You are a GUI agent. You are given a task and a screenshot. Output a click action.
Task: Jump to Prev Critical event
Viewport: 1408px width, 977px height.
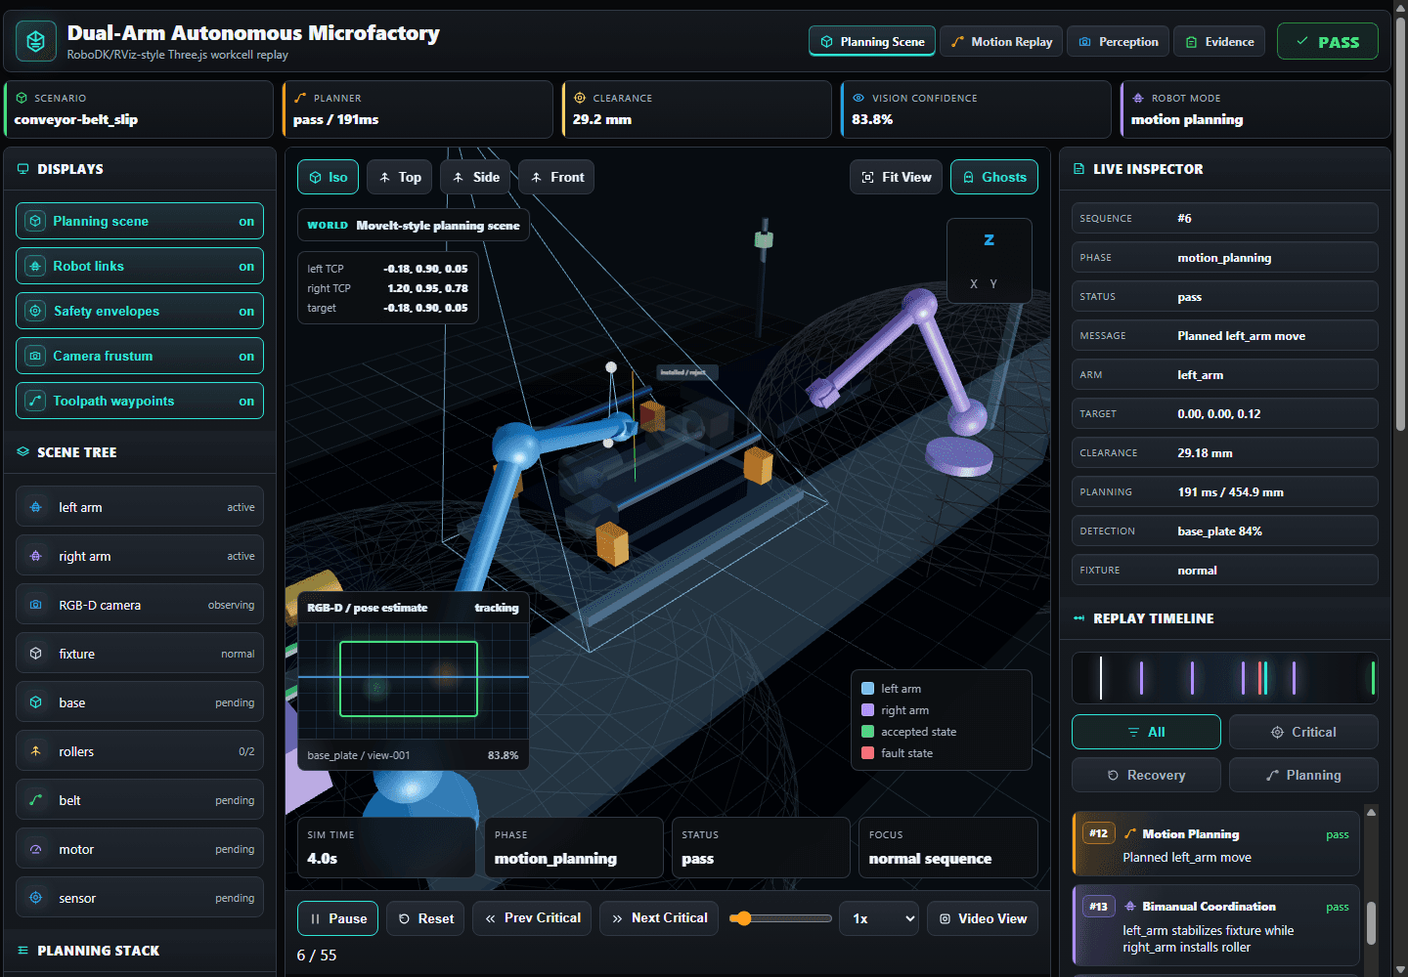pyautogui.click(x=532, y=918)
